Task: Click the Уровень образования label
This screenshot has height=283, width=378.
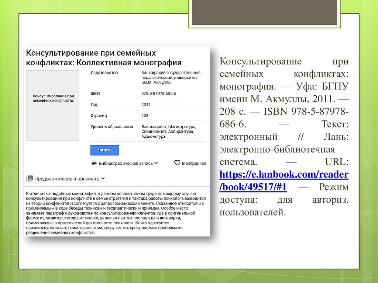Action: (111, 127)
